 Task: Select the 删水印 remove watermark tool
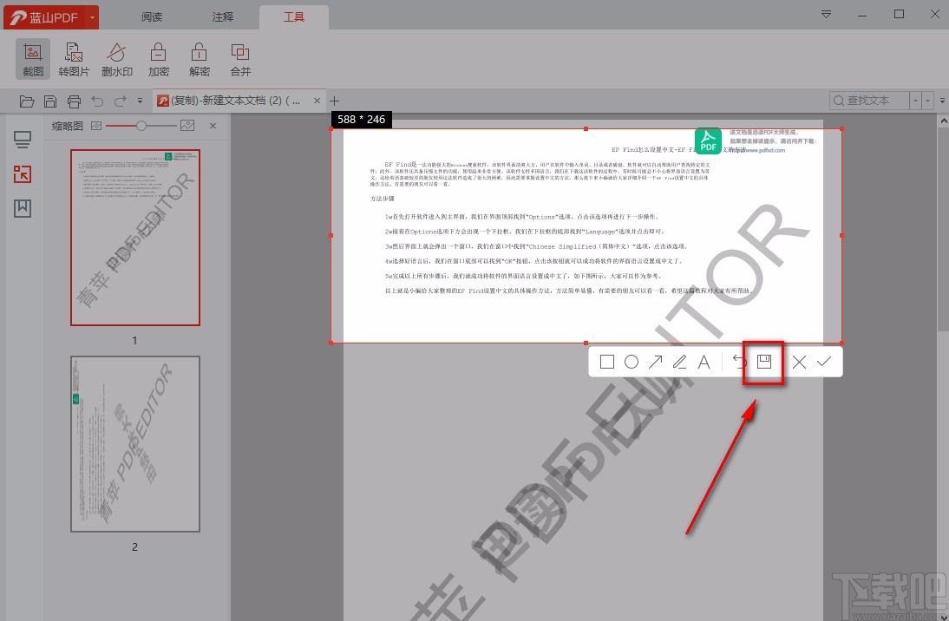tap(117, 59)
